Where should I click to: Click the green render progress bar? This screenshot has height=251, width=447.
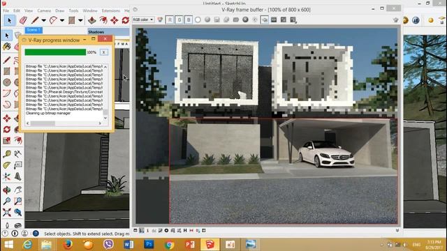55,52
